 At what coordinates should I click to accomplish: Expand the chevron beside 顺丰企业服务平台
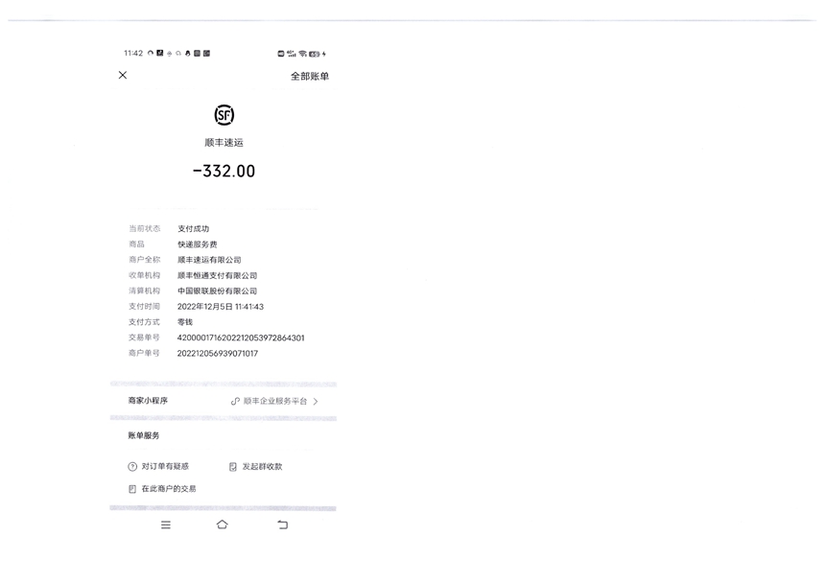coord(316,401)
